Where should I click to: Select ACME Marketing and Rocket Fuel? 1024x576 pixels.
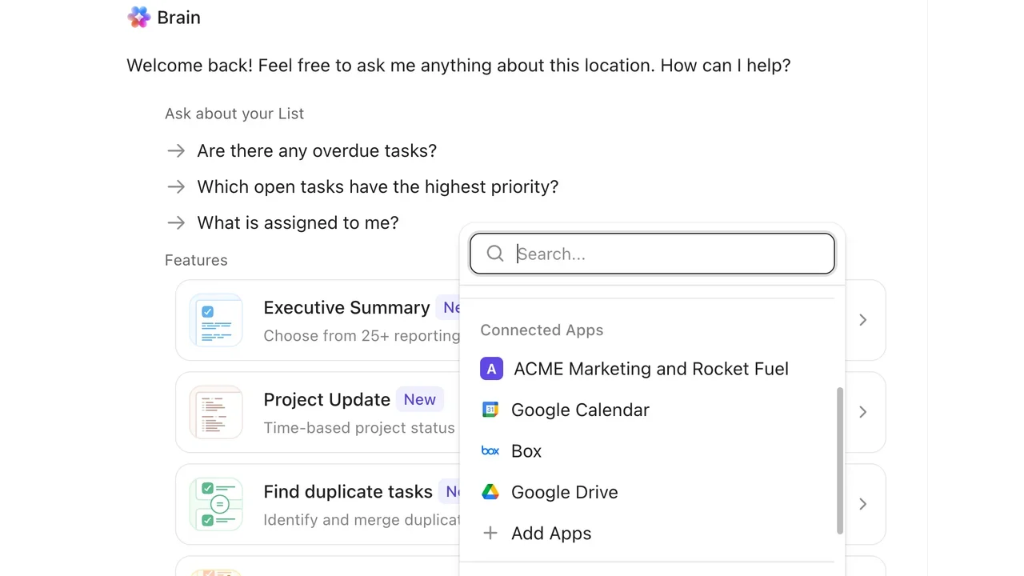click(x=652, y=369)
